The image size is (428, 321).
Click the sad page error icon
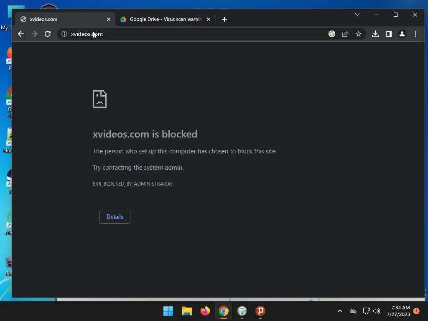pyautogui.click(x=99, y=99)
